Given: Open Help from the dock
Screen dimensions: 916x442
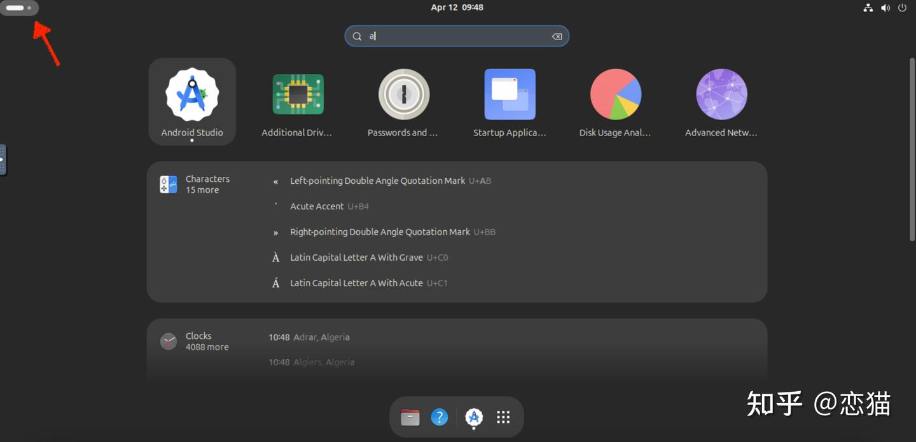Looking at the screenshot, I should 440,417.
